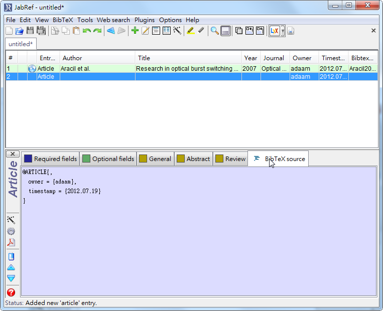Add a new BibTeX entry with the green plus
The height and width of the screenshot is (311, 383).
point(135,31)
